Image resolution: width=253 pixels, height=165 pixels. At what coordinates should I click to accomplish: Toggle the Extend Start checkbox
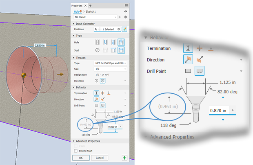(75, 151)
